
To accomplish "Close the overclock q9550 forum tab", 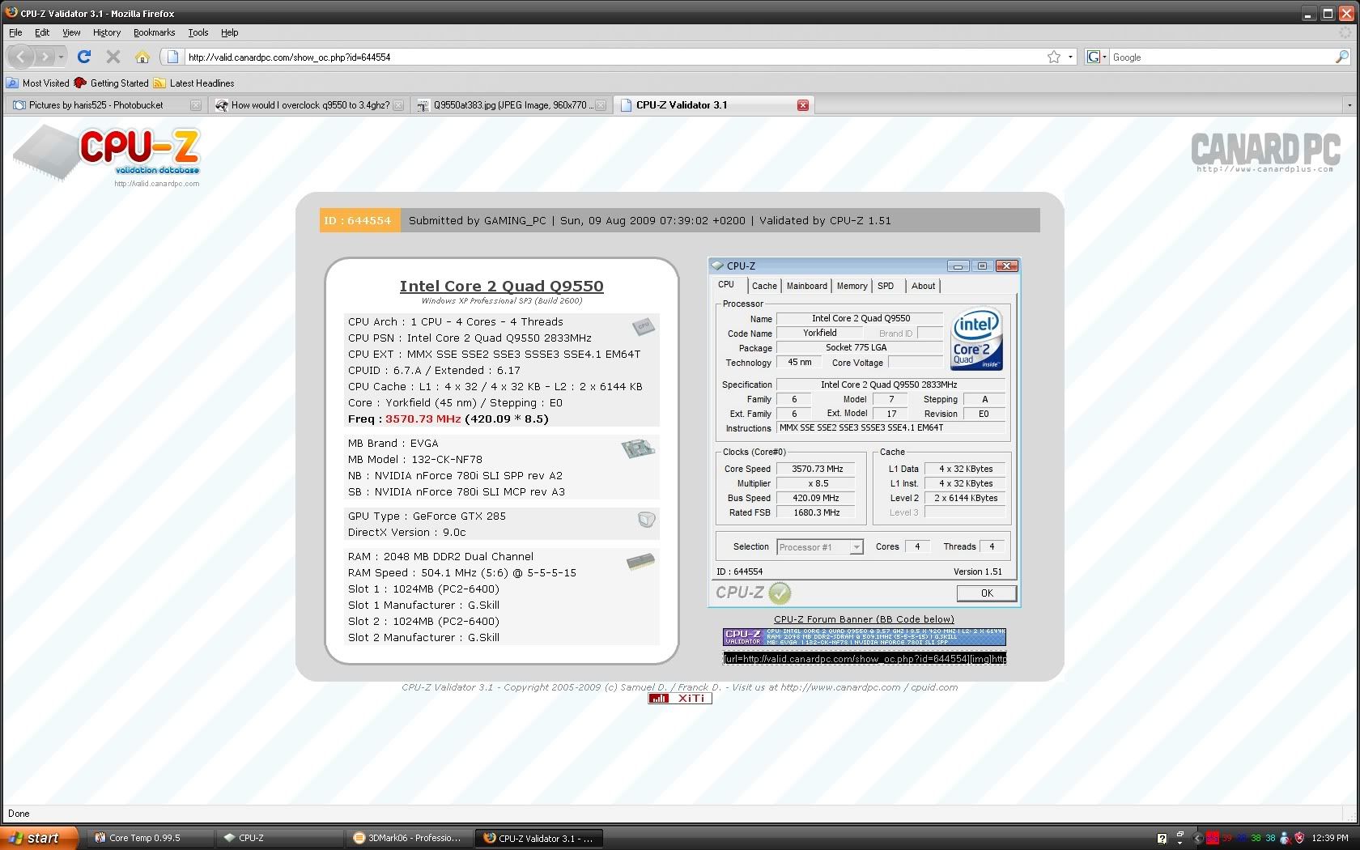I will pos(397,105).
